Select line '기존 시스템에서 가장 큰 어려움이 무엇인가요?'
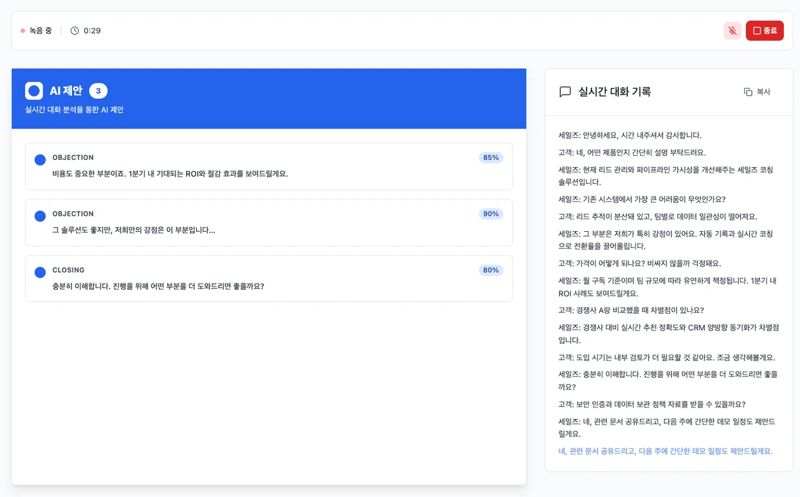Viewport: 800px width, 497px height. [x=642, y=199]
